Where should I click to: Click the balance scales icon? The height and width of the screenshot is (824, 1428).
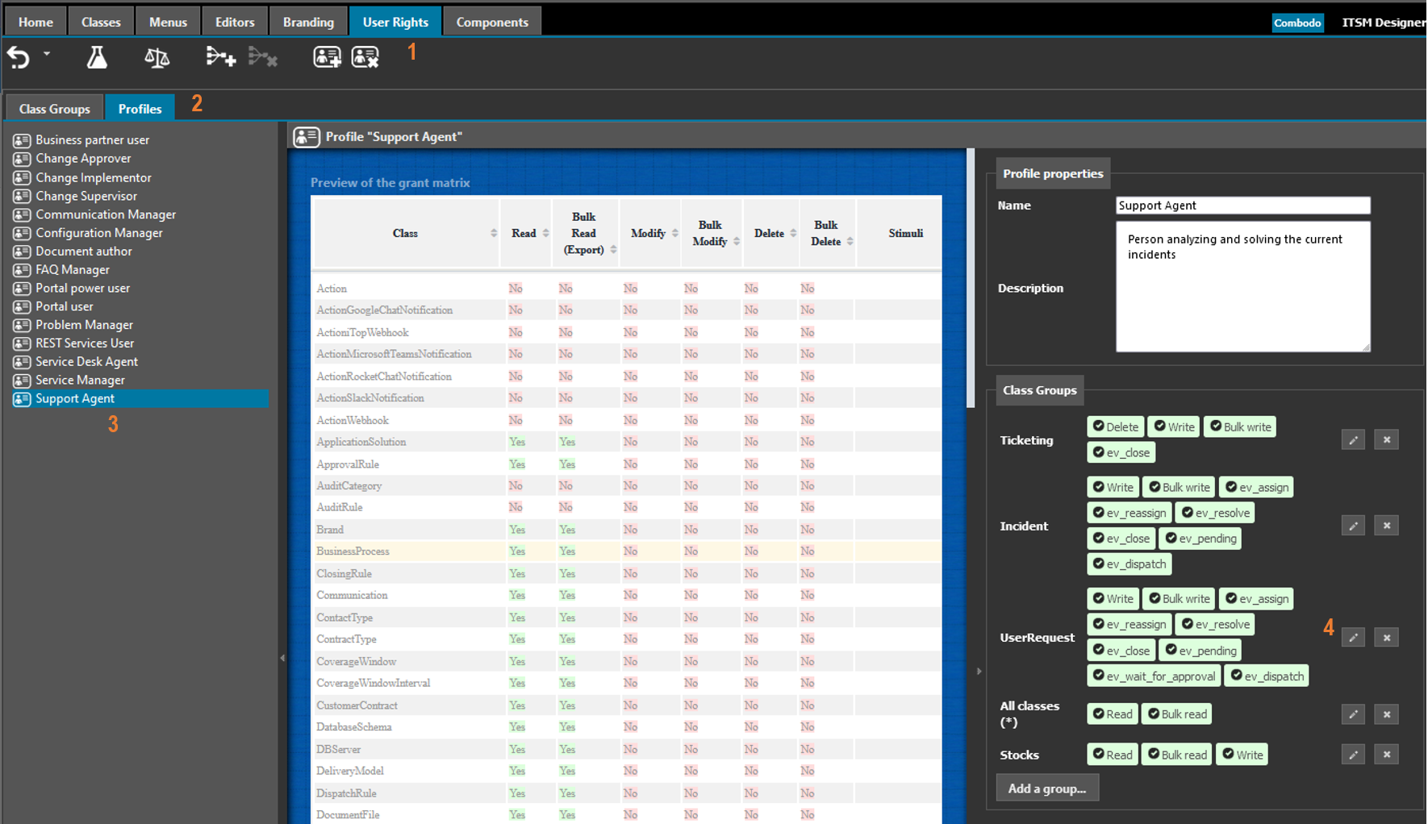tap(157, 57)
